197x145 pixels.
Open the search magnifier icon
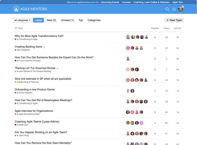click(x=167, y=9)
